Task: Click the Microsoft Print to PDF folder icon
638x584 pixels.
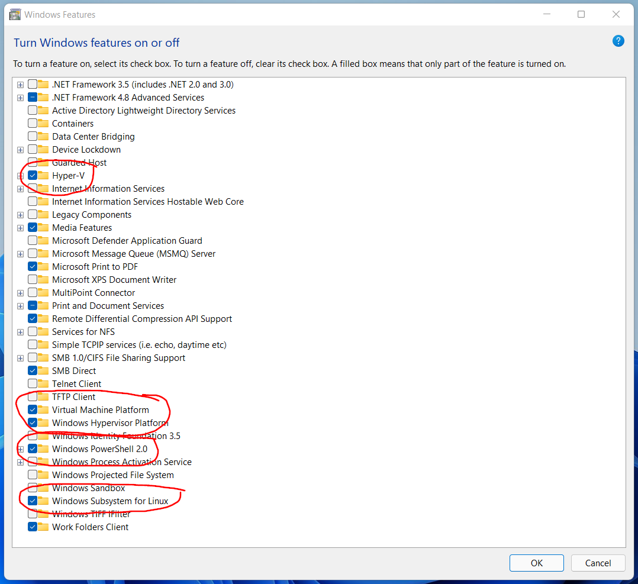Action: tap(43, 266)
